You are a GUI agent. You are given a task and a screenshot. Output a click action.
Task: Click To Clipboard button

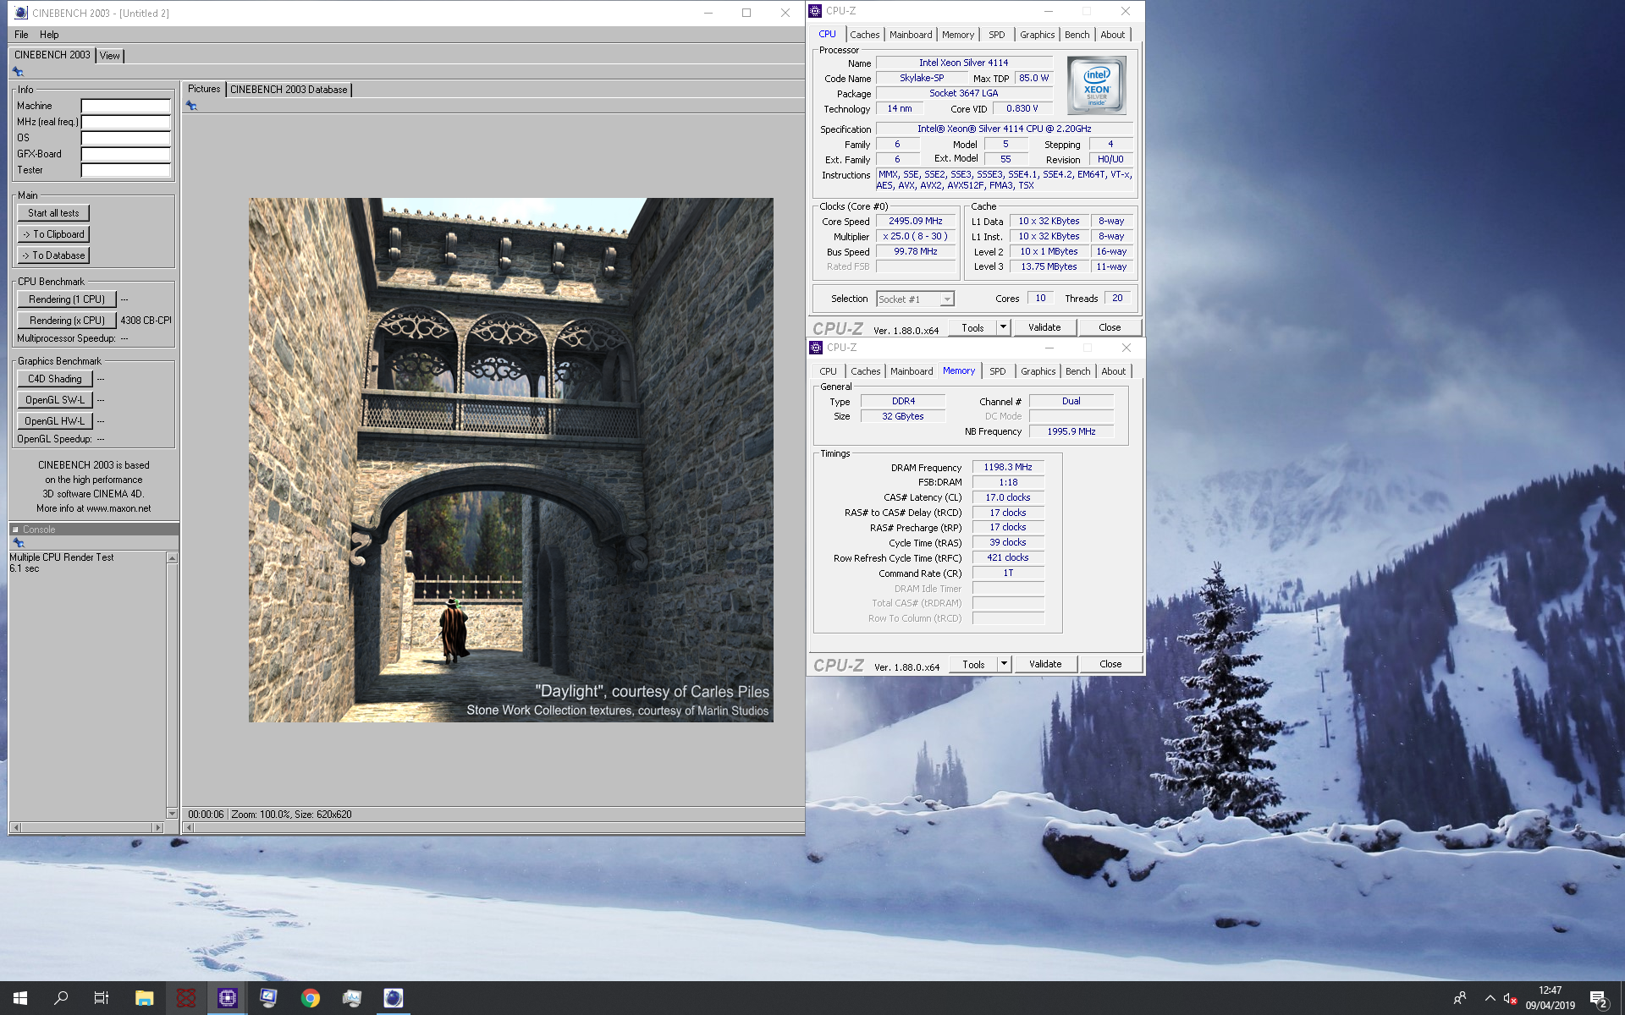pos(53,234)
